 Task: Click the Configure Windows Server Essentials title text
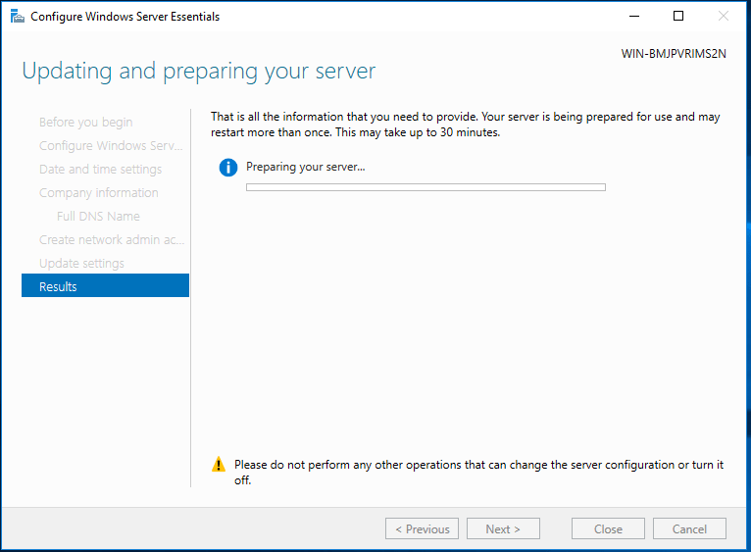[125, 17]
